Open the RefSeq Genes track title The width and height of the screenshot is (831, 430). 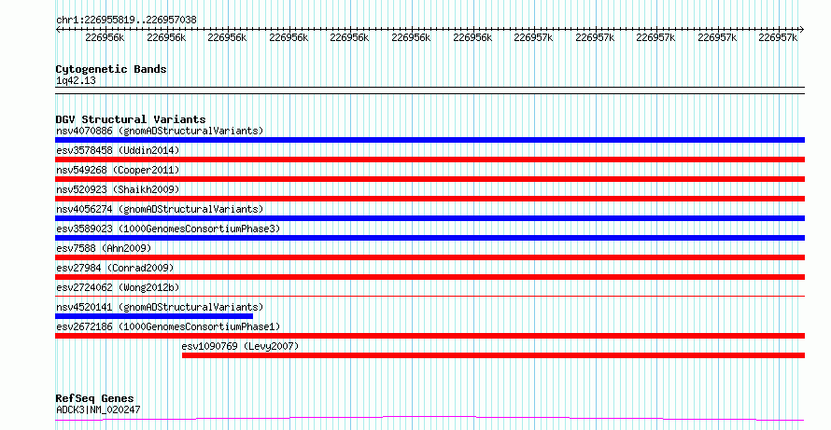tap(94, 398)
